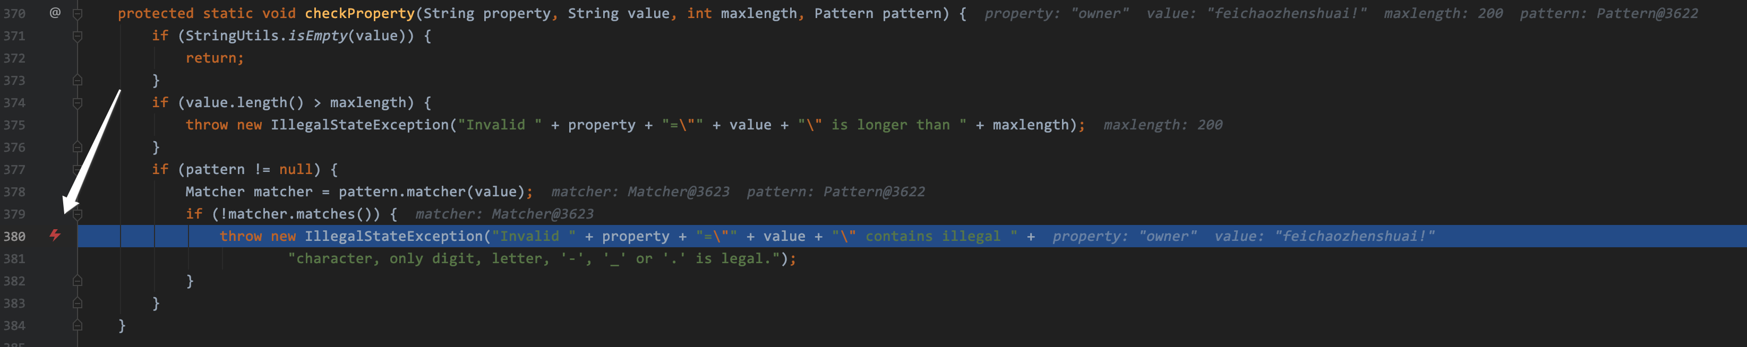The height and width of the screenshot is (347, 1747).
Task: Click the red exception breakpoint lightning icon
Action: click(x=55, y=235)
